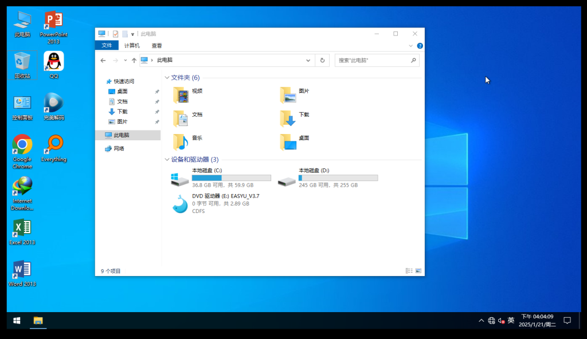Switch to details view in status bar
Screen dimensions: 587x339
click(409, 270)
